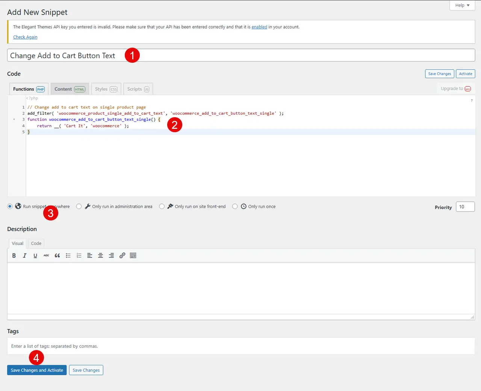Click the hammer icon for site front-end
Screen dimensions: 481x391
[x=170, y=206]
